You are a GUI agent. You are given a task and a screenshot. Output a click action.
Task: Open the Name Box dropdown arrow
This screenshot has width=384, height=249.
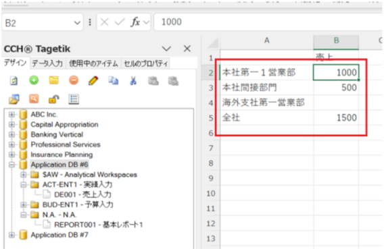coord(77,23)
